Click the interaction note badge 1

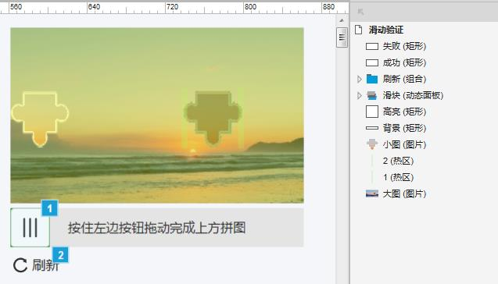[x=49, y=208]
